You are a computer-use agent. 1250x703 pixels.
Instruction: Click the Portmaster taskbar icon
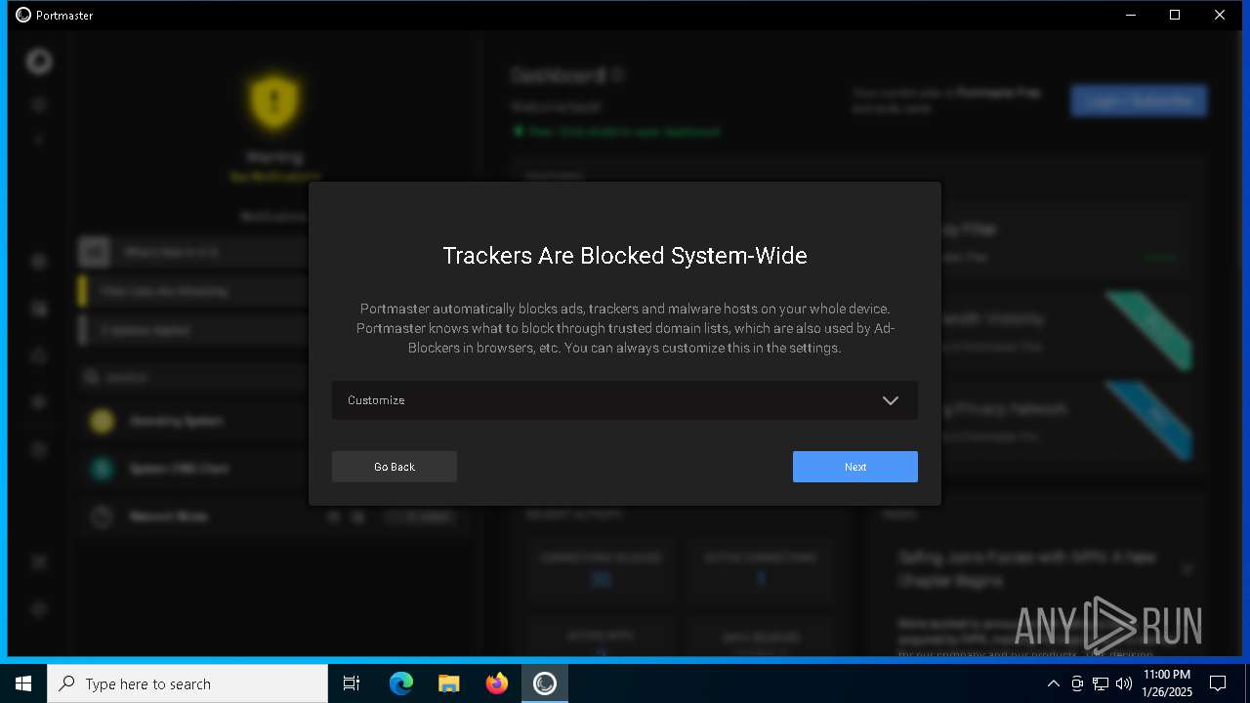(x=545, y=683)
